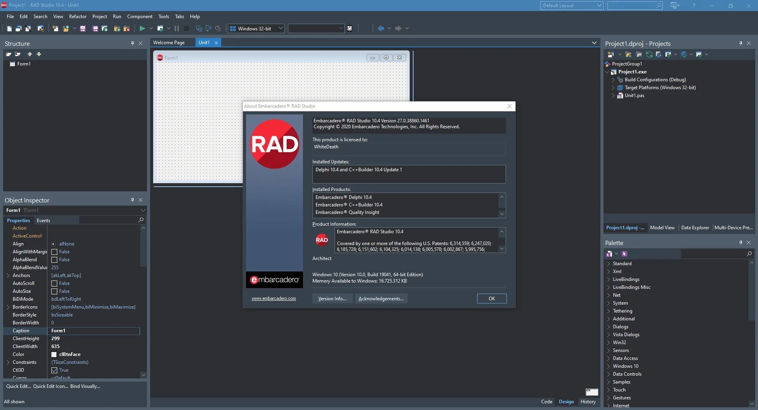
Task: Click the Save purple floppy disk icon
Action: tap(83, 28)
